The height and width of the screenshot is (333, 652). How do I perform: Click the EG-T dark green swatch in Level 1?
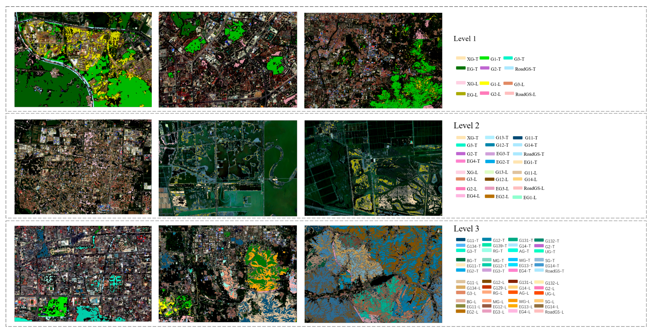click(x=461, y=68)
